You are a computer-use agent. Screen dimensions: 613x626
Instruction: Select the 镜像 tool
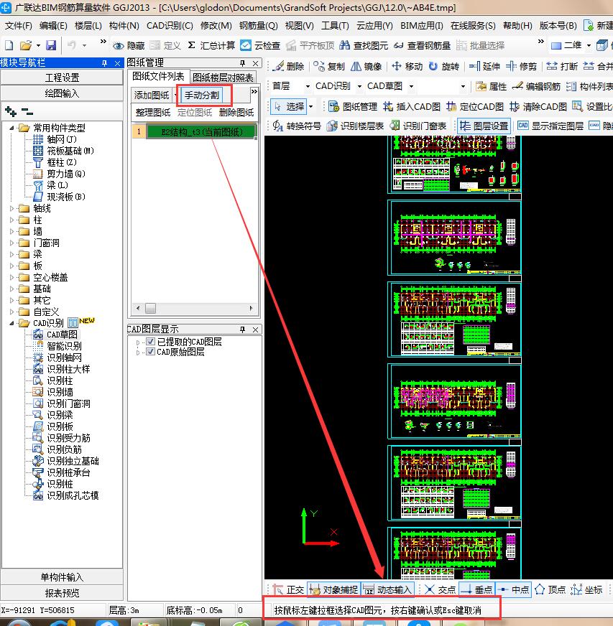(366, 66)
